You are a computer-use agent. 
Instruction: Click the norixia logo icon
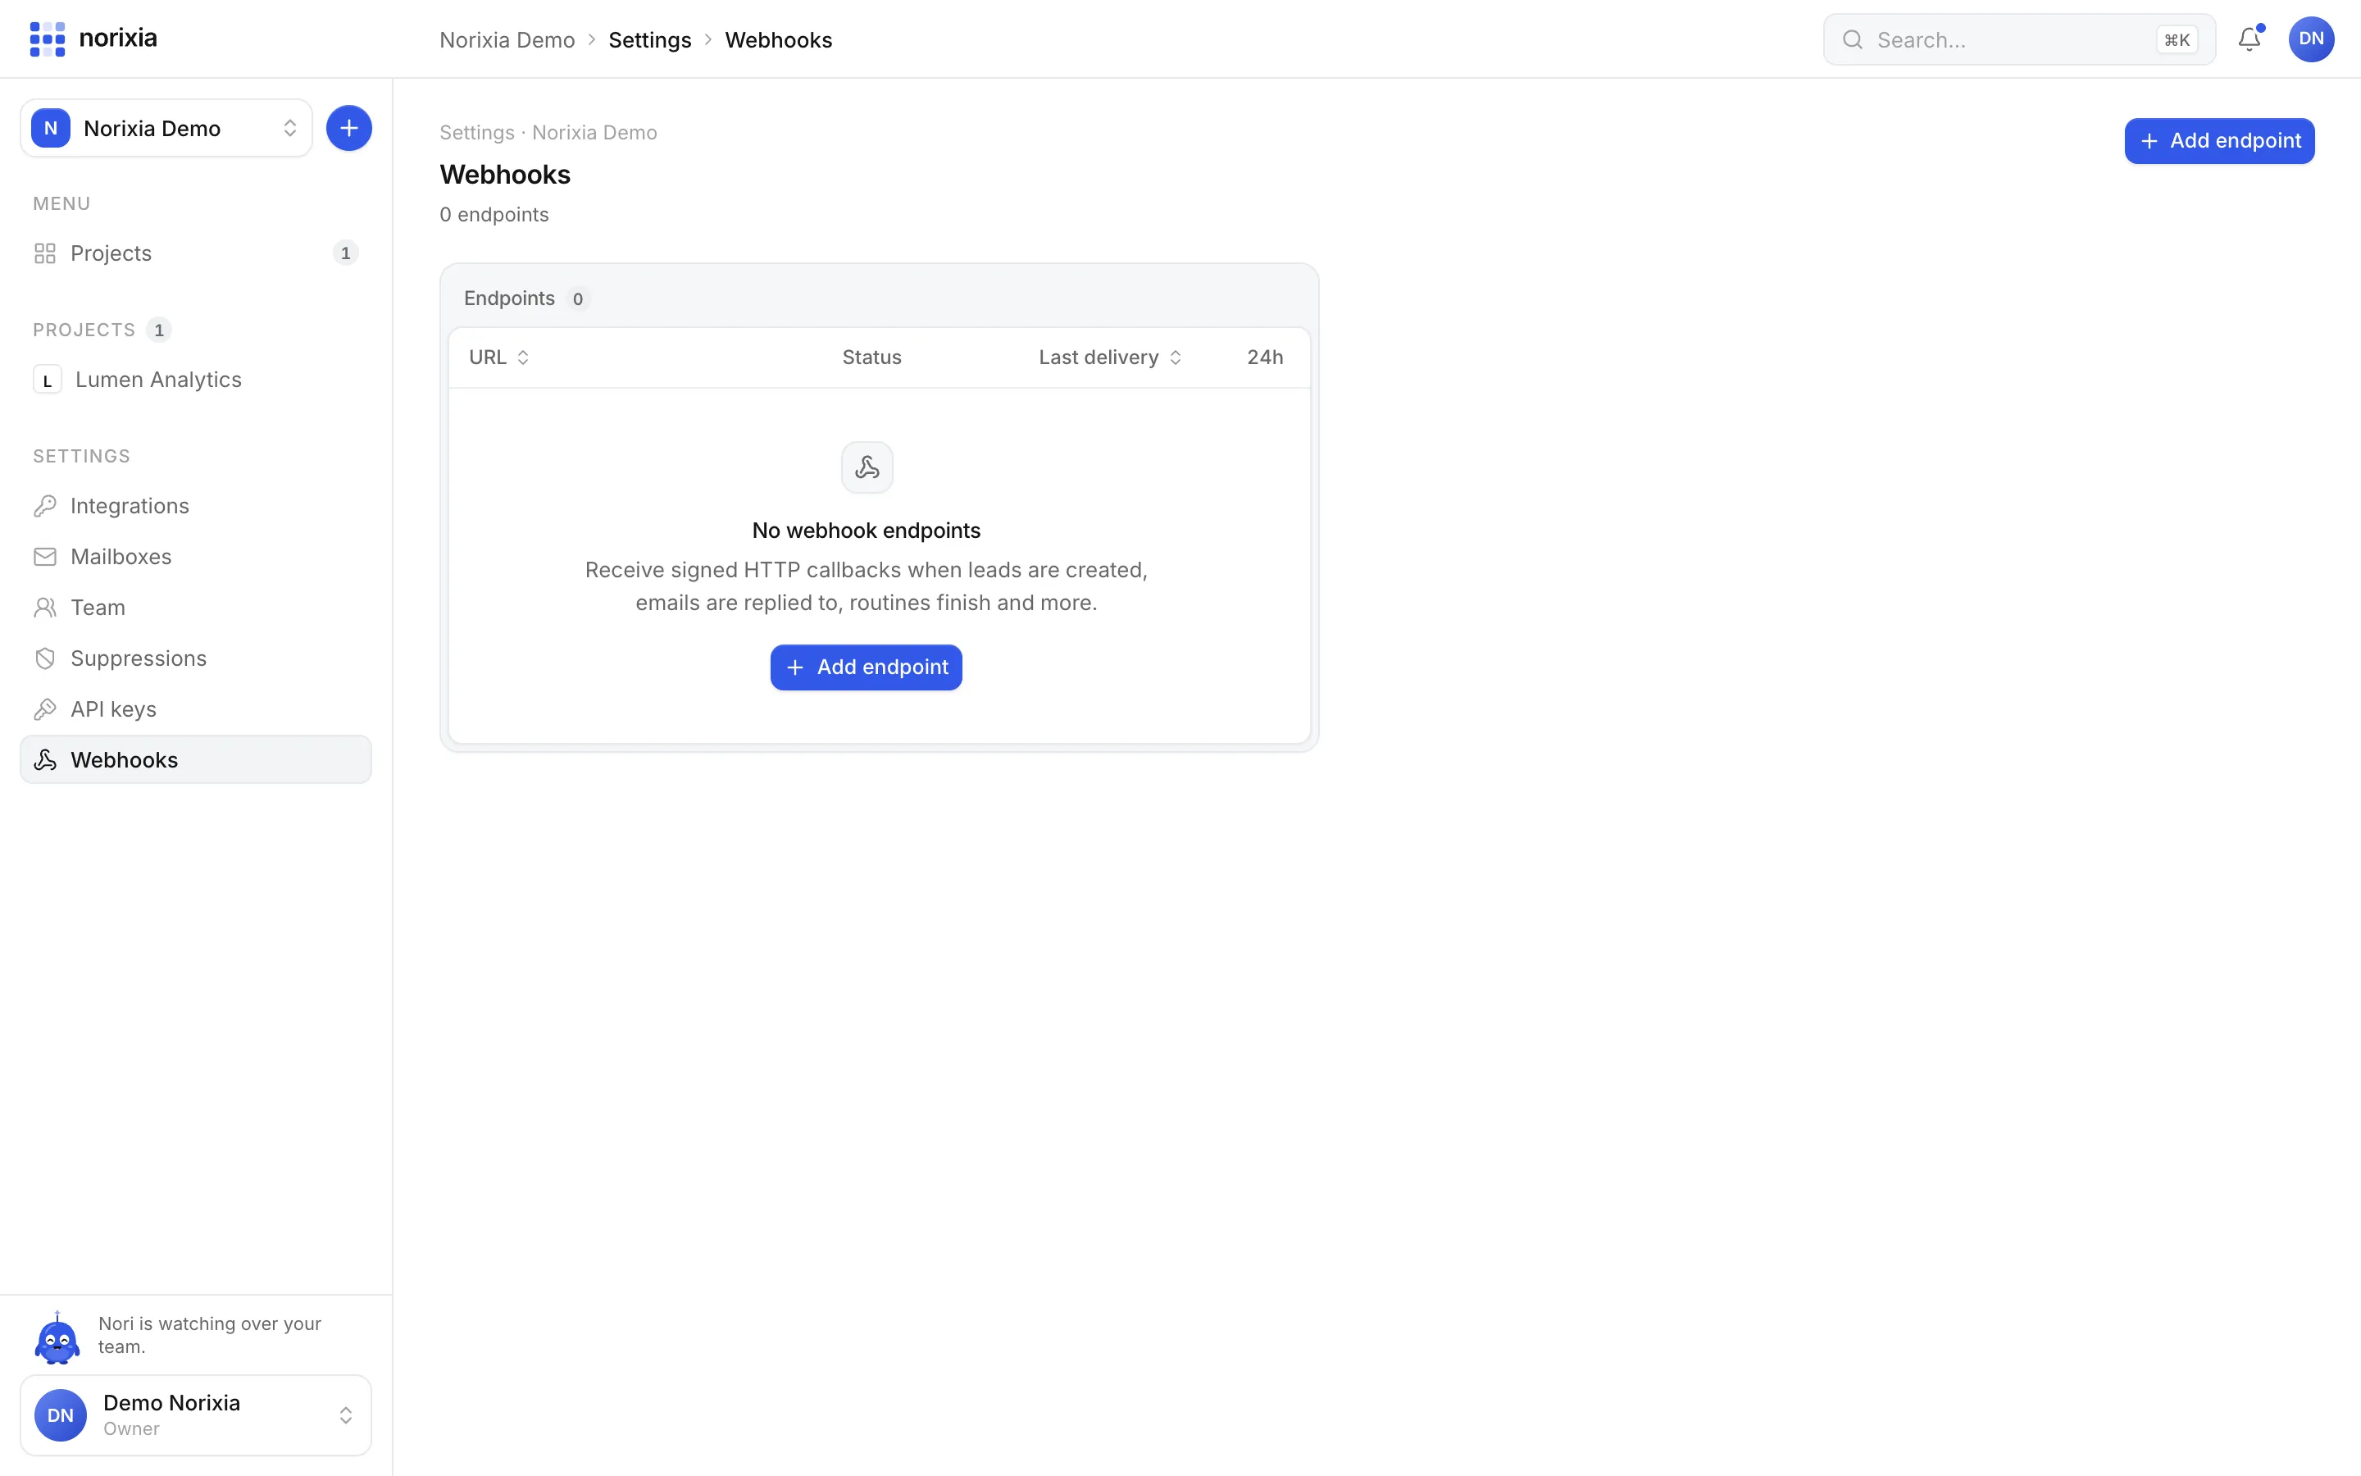click(47, 39)
